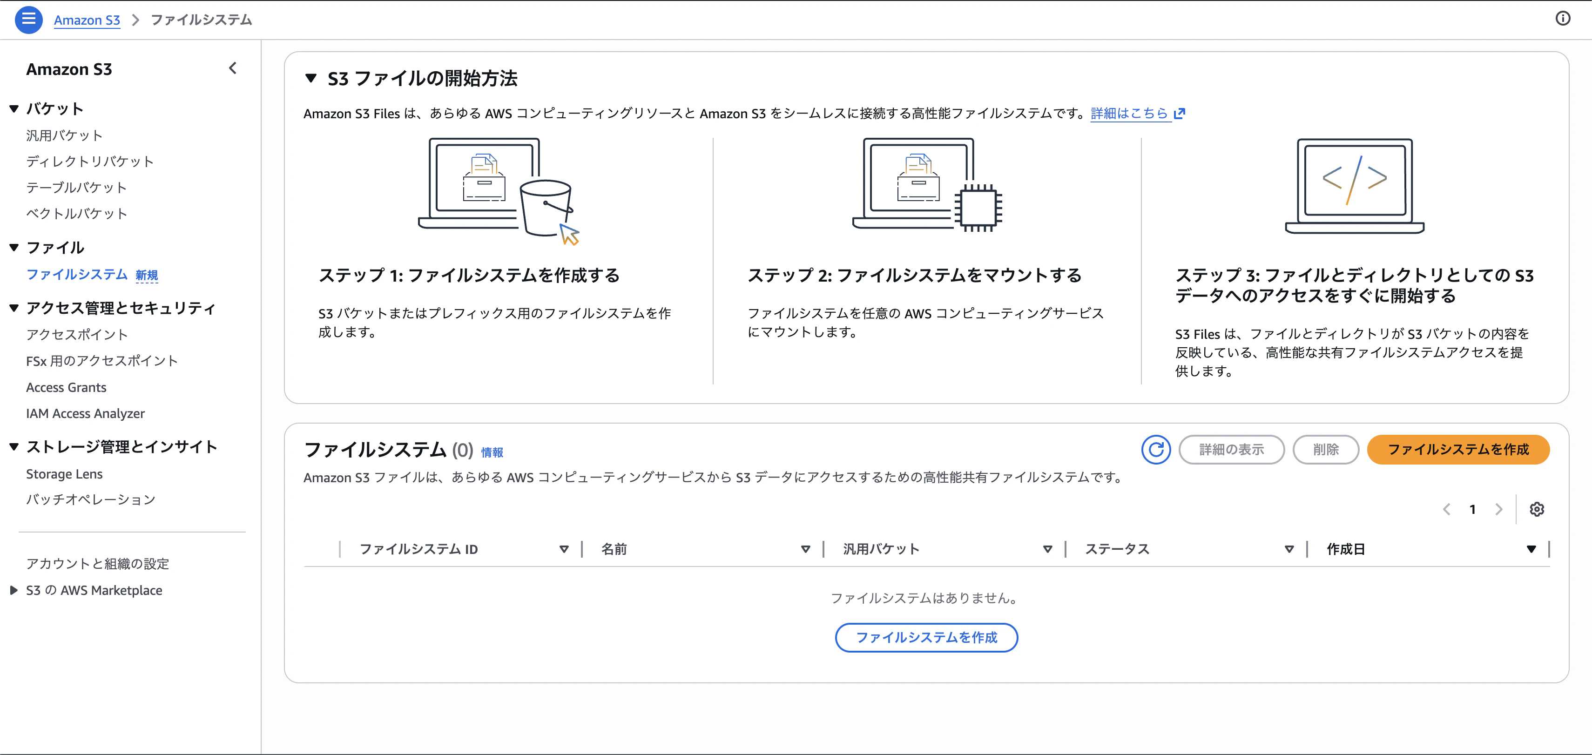Image resolution: width=1592 pixels, height=755 pixels.
Task: Open table preferences gear icon
Action: [1537, 509]
